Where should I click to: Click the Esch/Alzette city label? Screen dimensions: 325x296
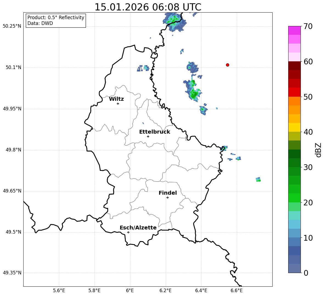138,228
